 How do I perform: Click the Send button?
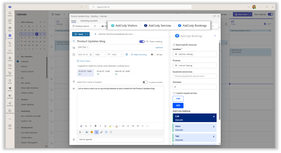point(79,34)
